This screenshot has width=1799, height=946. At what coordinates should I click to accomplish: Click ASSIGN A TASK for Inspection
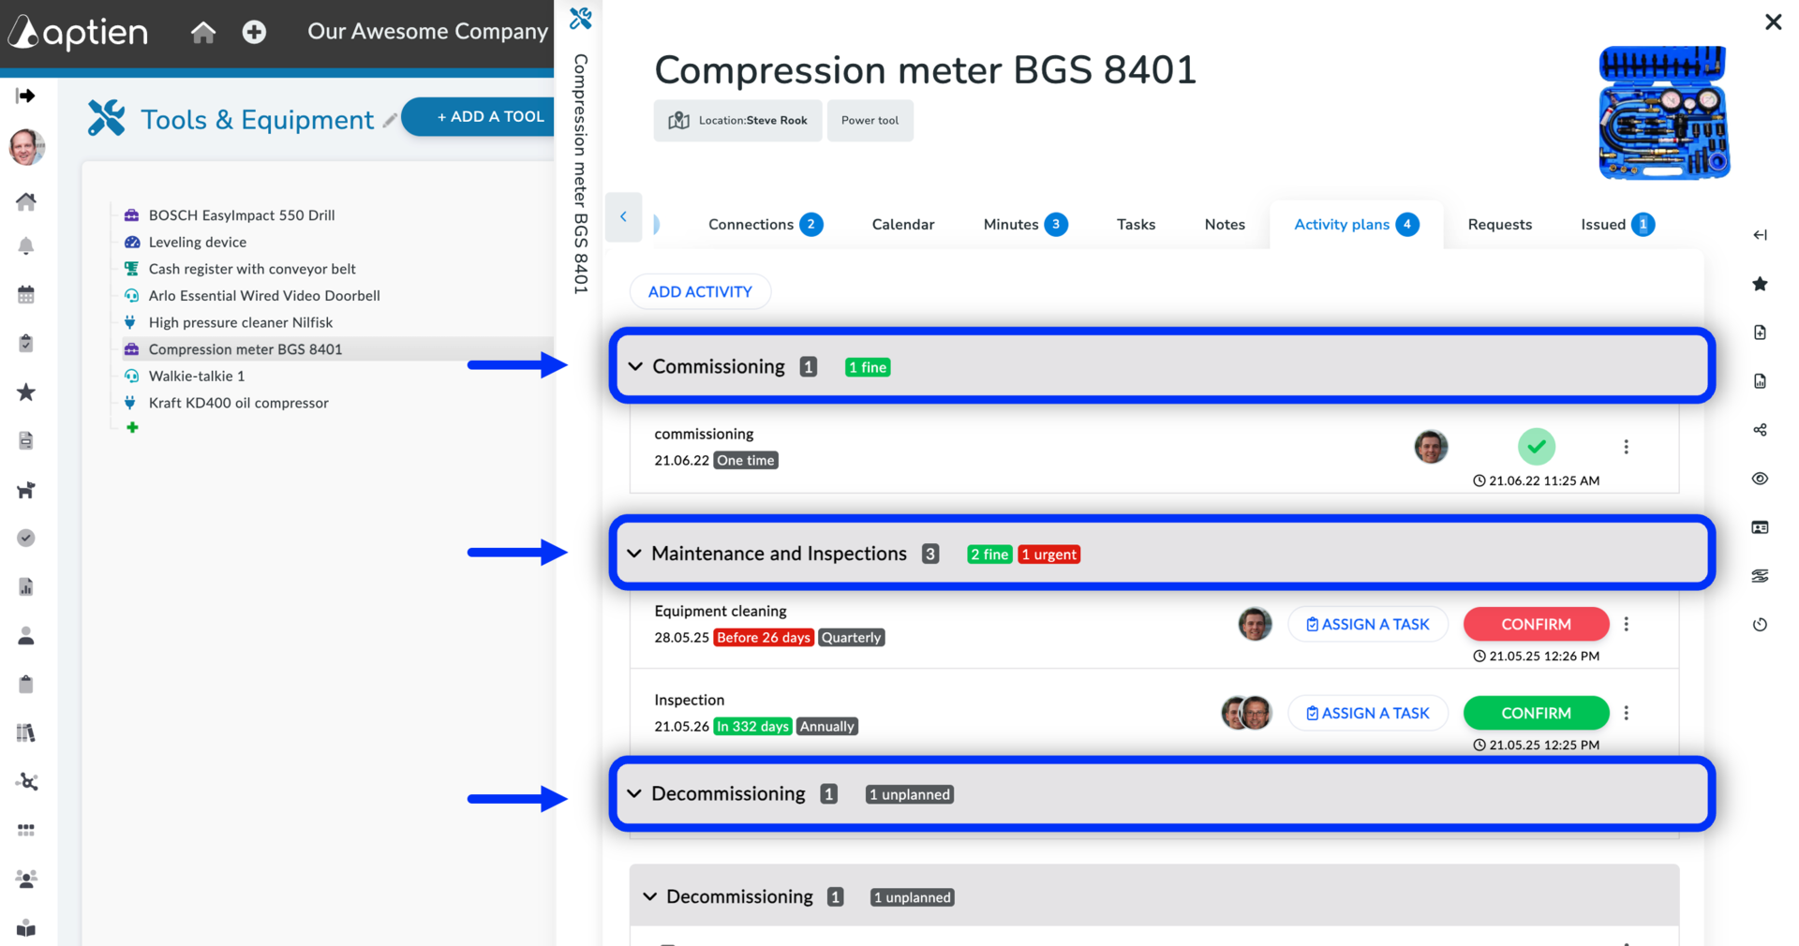(x=1368, y=713)
